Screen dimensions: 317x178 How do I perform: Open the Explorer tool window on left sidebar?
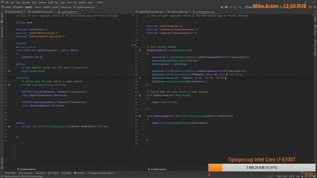point(2,17)
